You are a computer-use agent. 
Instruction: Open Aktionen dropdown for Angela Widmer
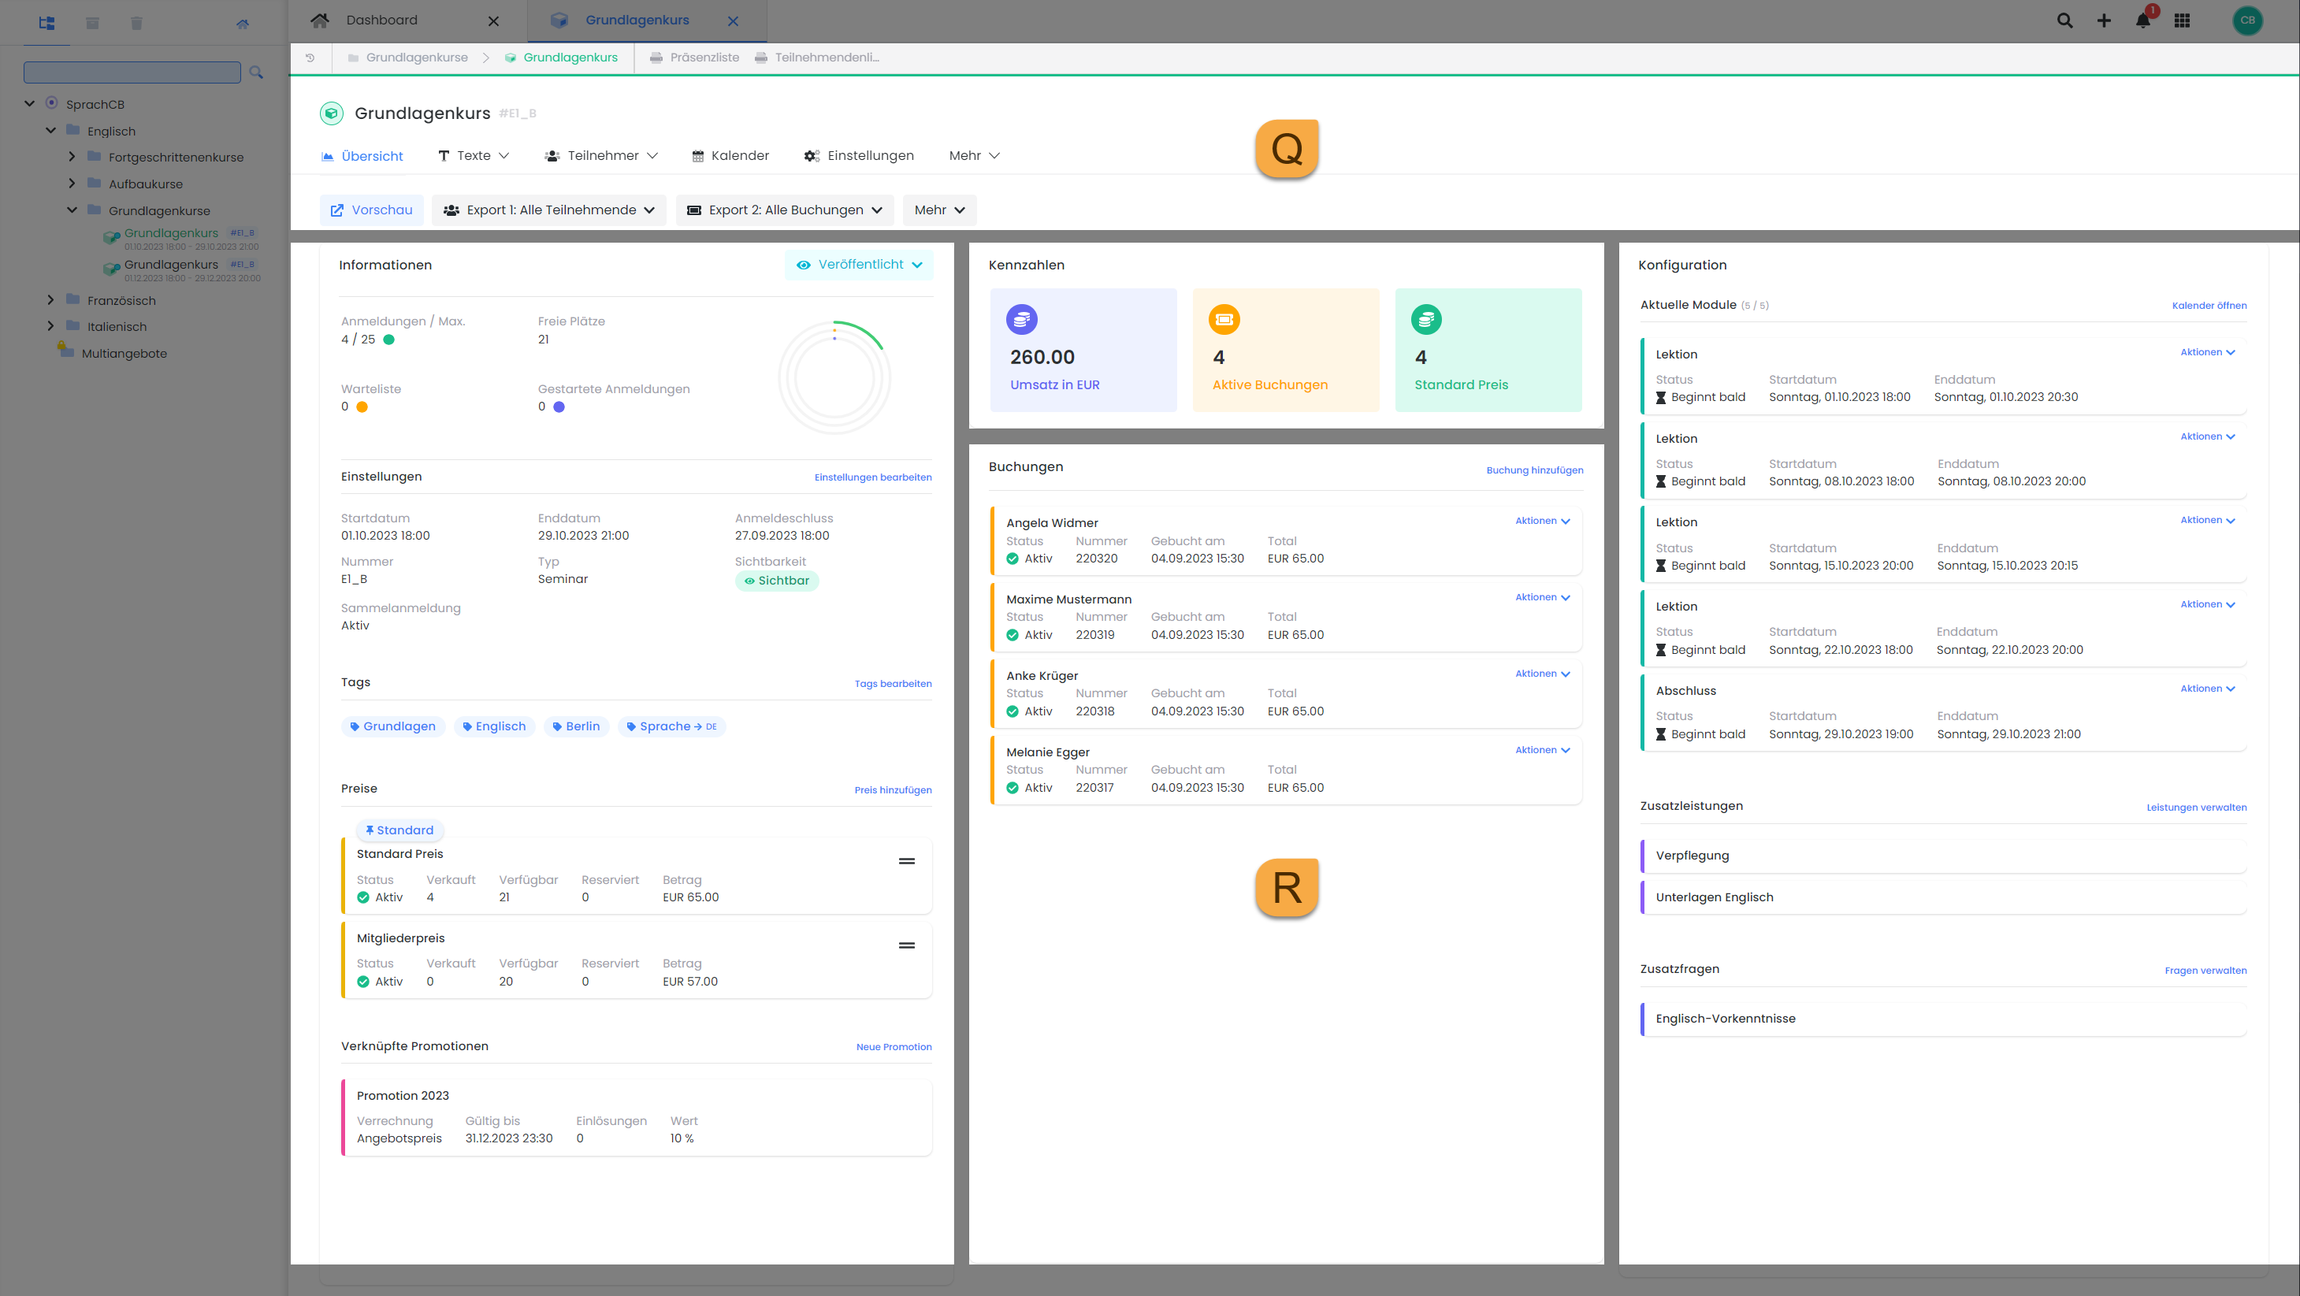click(x=1542, y=520)
